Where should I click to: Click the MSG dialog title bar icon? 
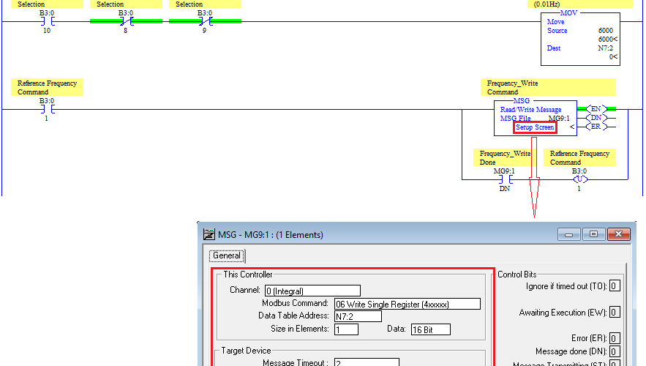point(209,234)
